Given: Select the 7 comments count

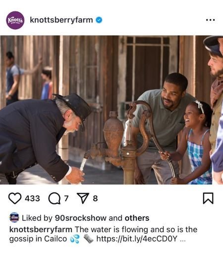Looking at the screenshot, I should (x=66, y=198).
